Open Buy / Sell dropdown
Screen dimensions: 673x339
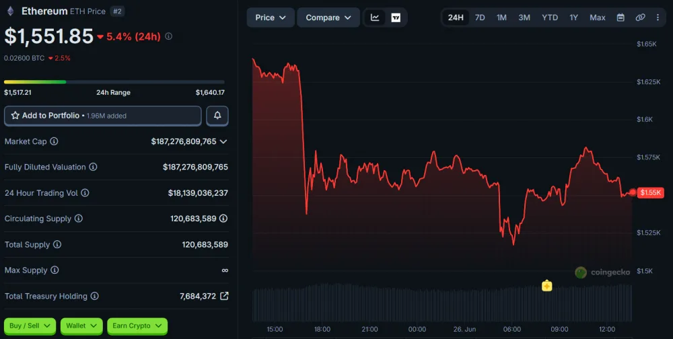[x=30, y=326]
